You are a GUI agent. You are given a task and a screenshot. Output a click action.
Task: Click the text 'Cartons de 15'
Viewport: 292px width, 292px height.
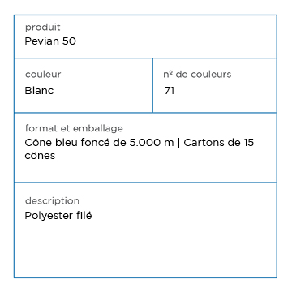(x=219, y=143)
